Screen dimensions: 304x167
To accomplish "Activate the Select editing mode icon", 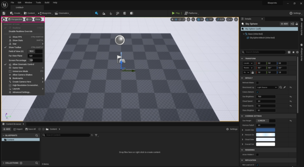I will pyautogui.click(x=96, y=13).
